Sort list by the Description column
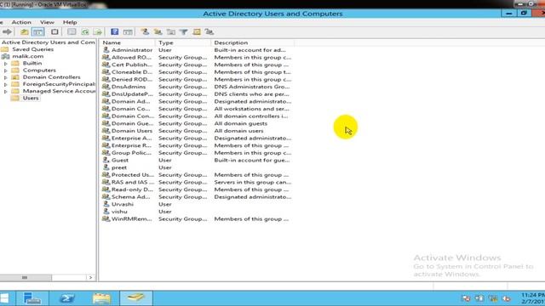The image size is (545, 306). tap(252, 42)
